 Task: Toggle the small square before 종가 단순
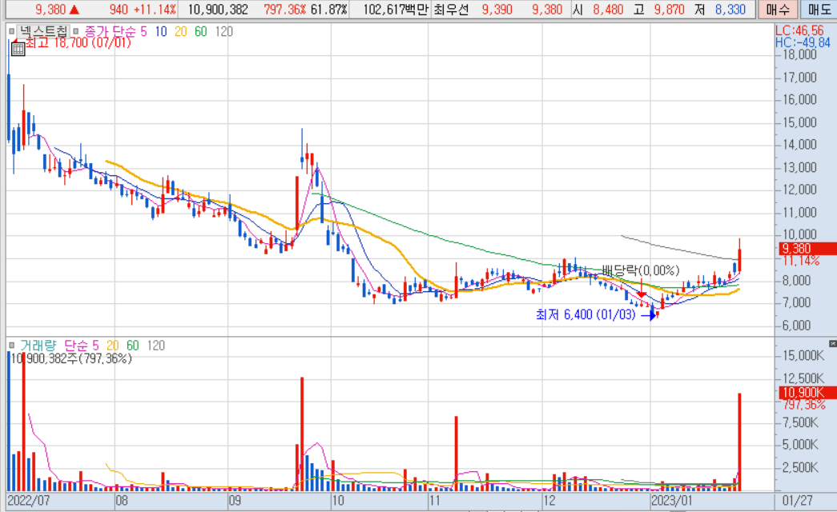(76, 31)
